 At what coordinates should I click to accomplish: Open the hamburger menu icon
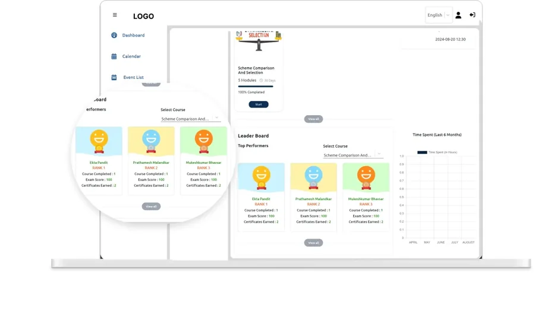[115, 15]
